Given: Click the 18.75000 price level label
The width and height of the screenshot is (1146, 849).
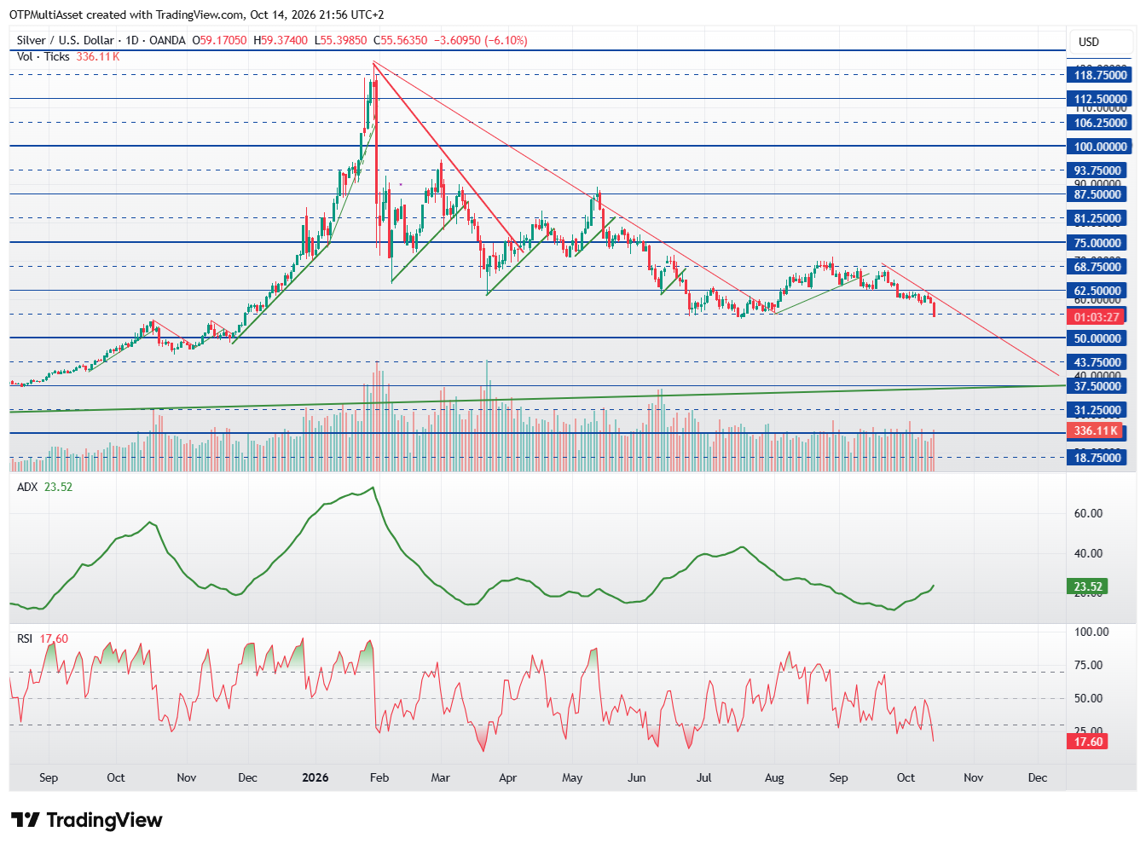Looking at the screenshot, I should [x=1097, y=458].
